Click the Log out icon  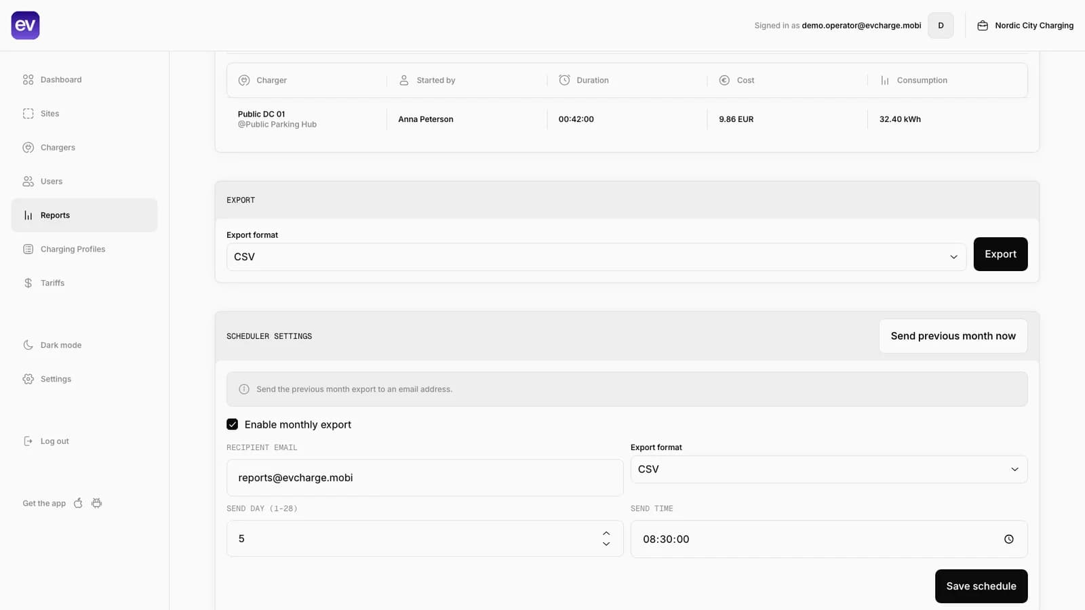point(28,441)
